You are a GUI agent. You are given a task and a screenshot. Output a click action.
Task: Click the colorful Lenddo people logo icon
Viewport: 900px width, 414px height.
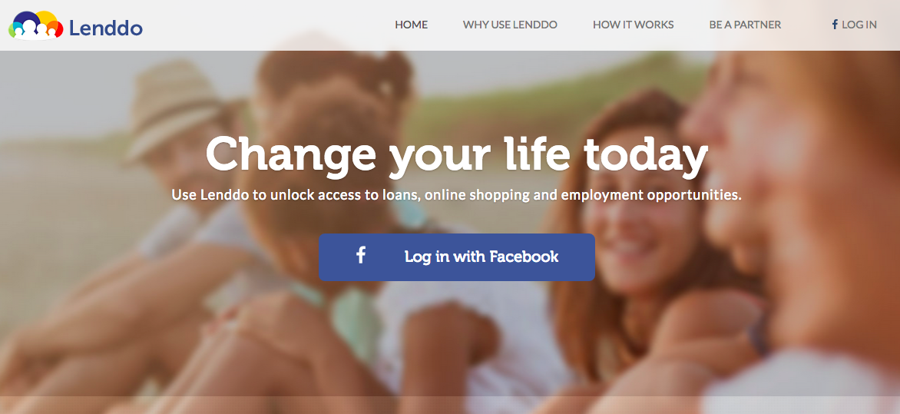(x=35, y=25)
